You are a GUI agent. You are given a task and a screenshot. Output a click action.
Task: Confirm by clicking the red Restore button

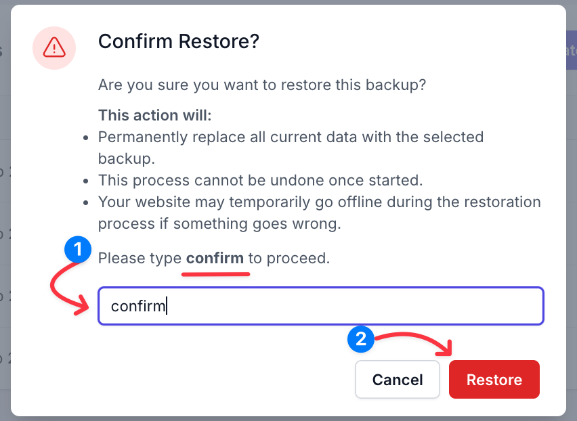[494, 380]
